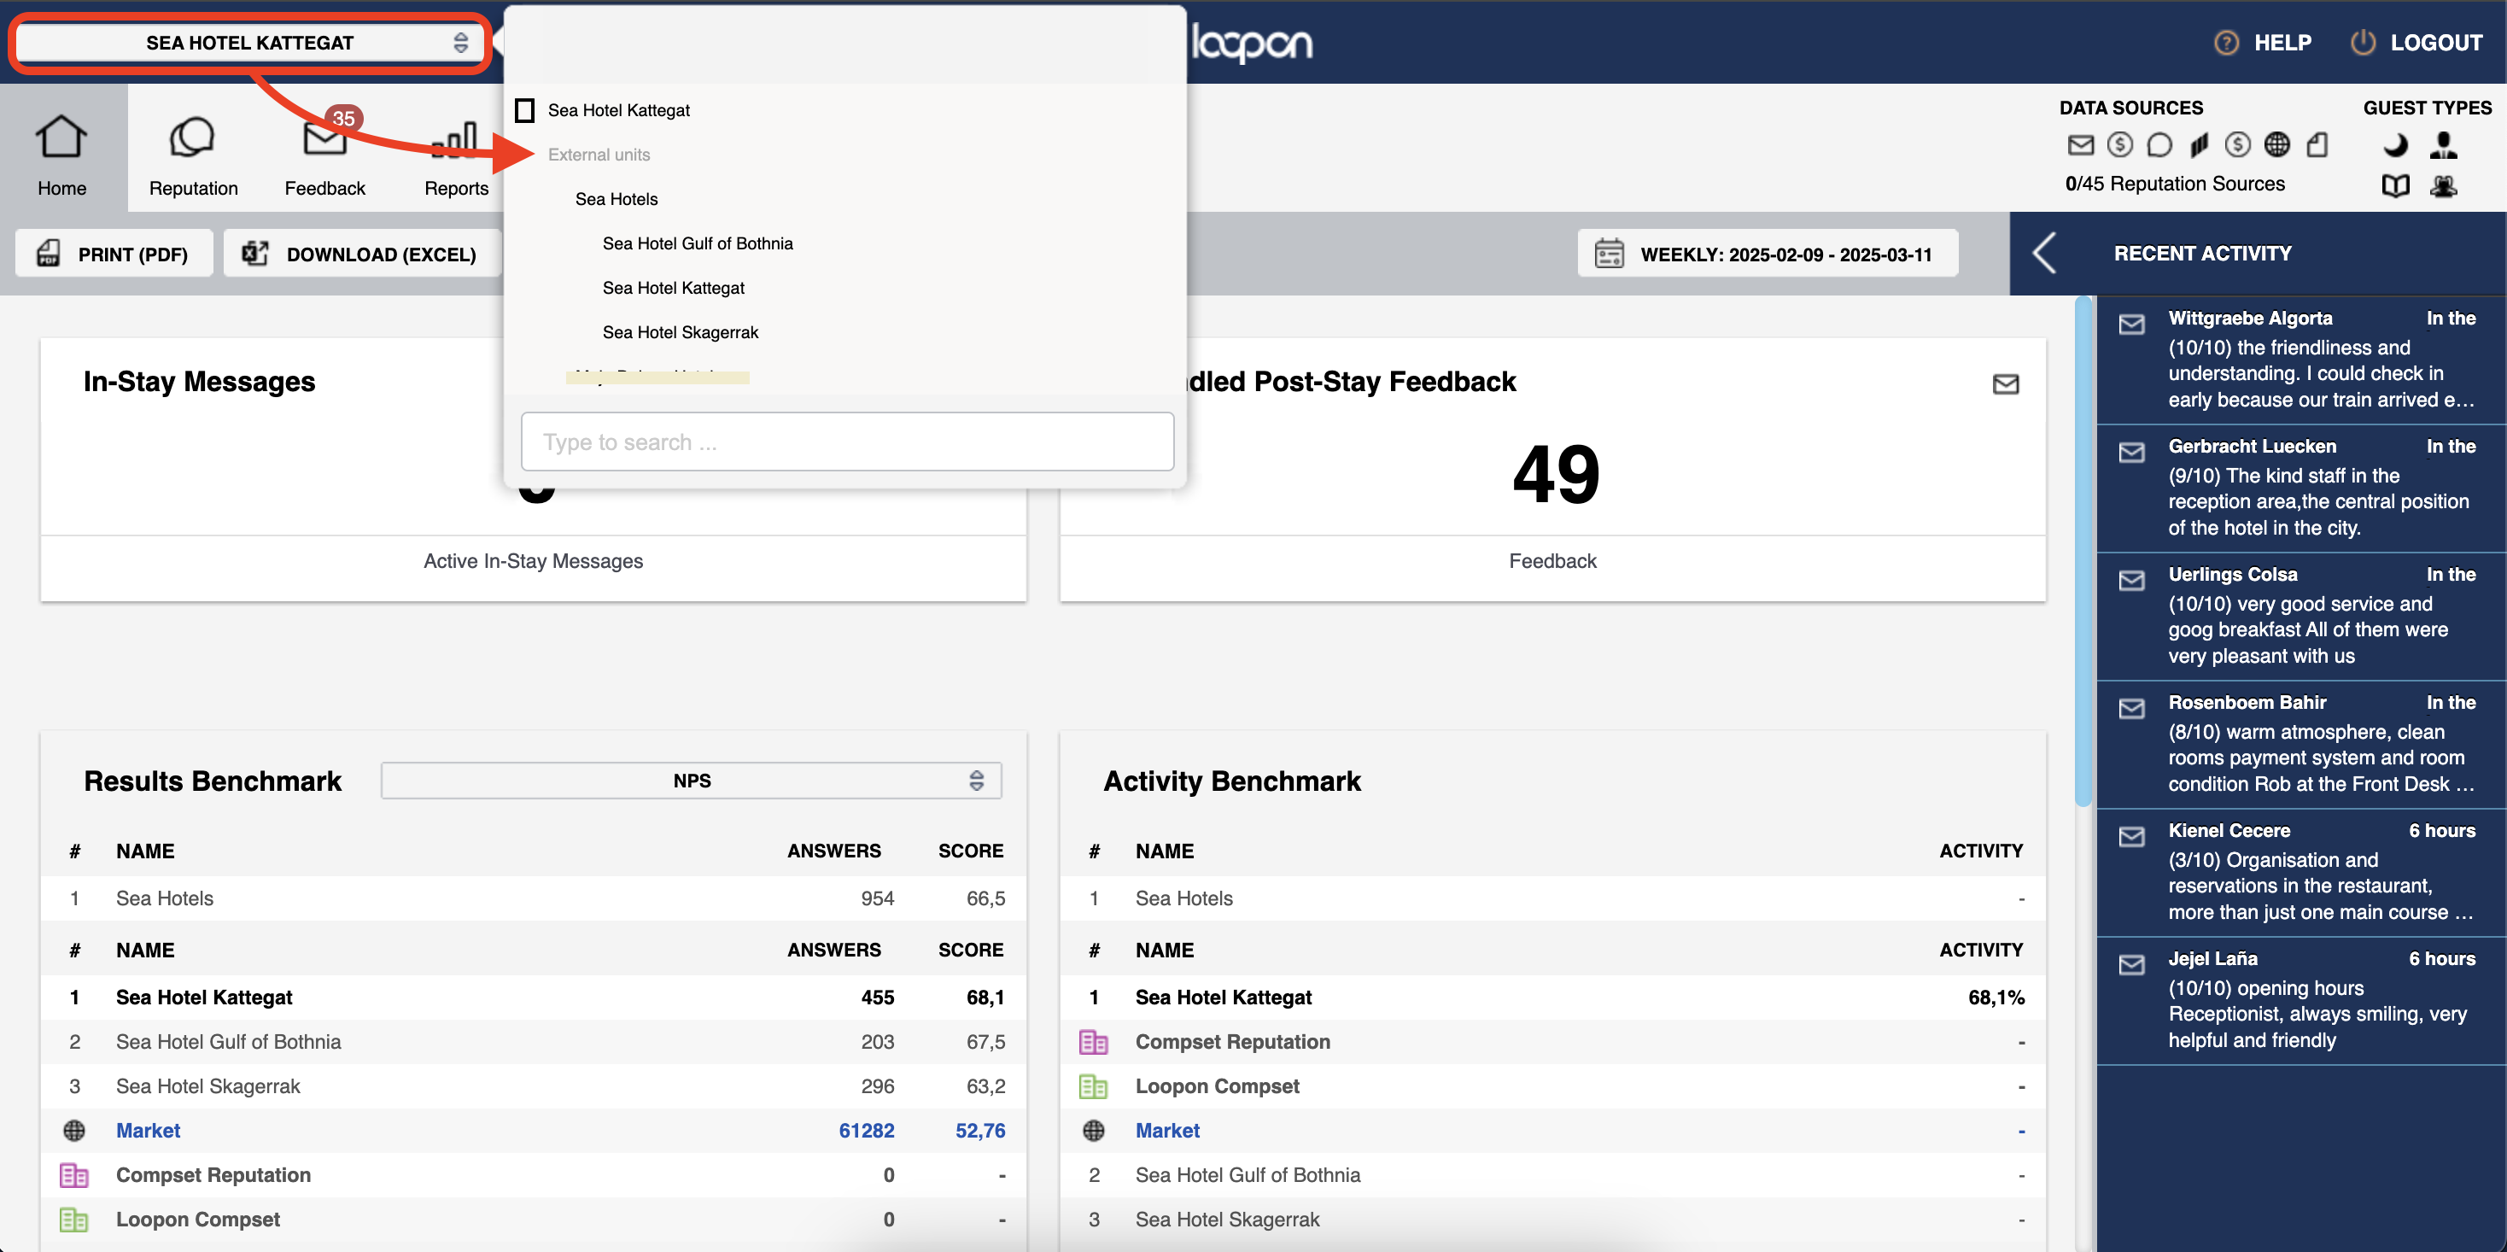2507x1252 pixels.
Task: Click the LOGOUT link
Action: point(2436,42)
